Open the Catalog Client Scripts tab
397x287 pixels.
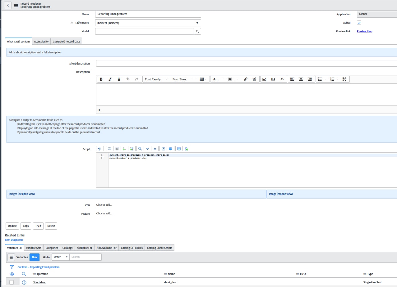(x=159, y=248)
